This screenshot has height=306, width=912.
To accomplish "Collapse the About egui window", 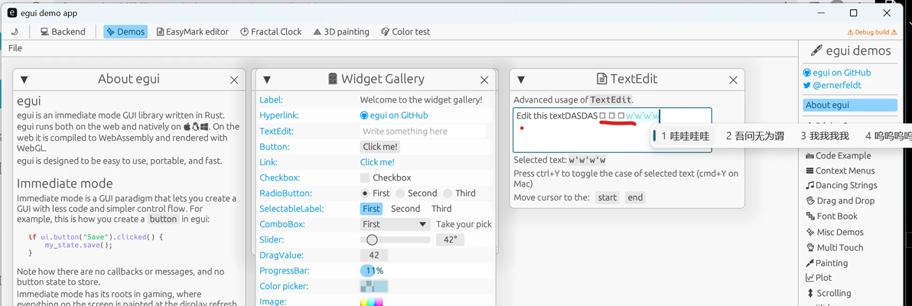I will click(x=24, y=80).
